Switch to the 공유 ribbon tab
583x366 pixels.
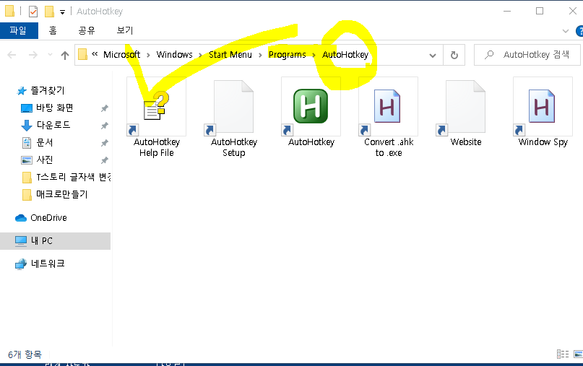87,30
